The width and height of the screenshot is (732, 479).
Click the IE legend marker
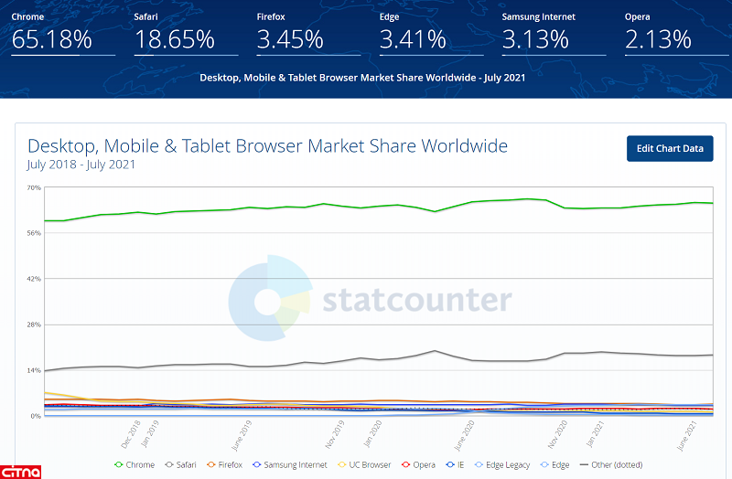(449, 464)
